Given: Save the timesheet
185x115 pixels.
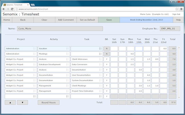Looking at the screenshot, I should (109, 20).
